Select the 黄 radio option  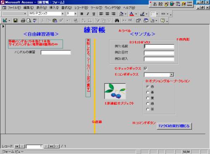point(147,98)
